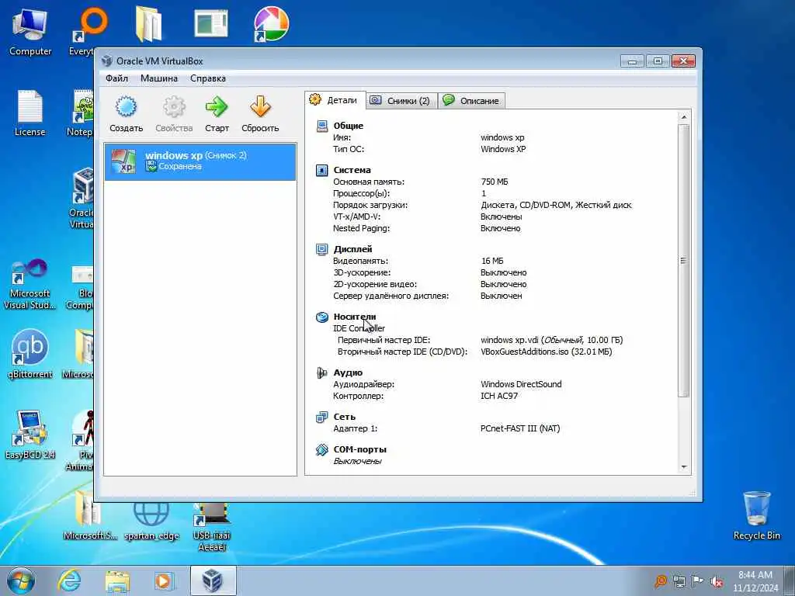Open the Microsoft Visual Studio desktop shortcut

pyautogui.click(x=30, y=284)
